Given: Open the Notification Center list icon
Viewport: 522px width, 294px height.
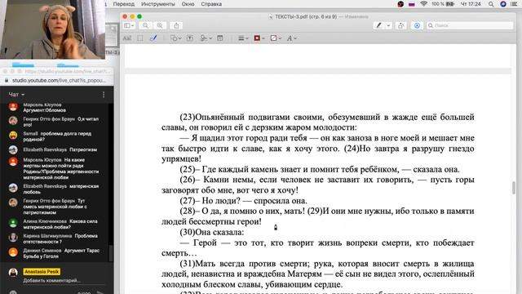Looking at the screenshot, I should [x=514, y=4].
